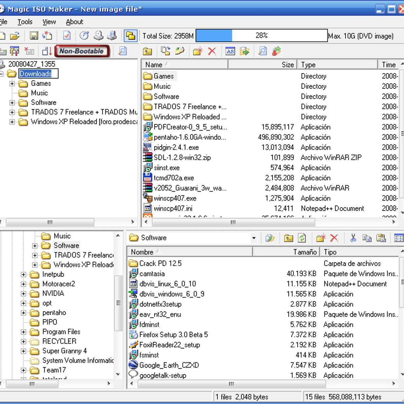Click the Add files icon in image toolbar
This screenshot has height=404, width=404.
[165, 51]
